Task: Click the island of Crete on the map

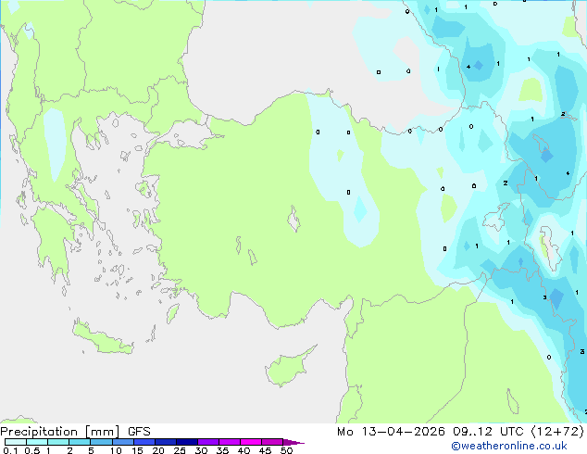Action: click(102, 338)
